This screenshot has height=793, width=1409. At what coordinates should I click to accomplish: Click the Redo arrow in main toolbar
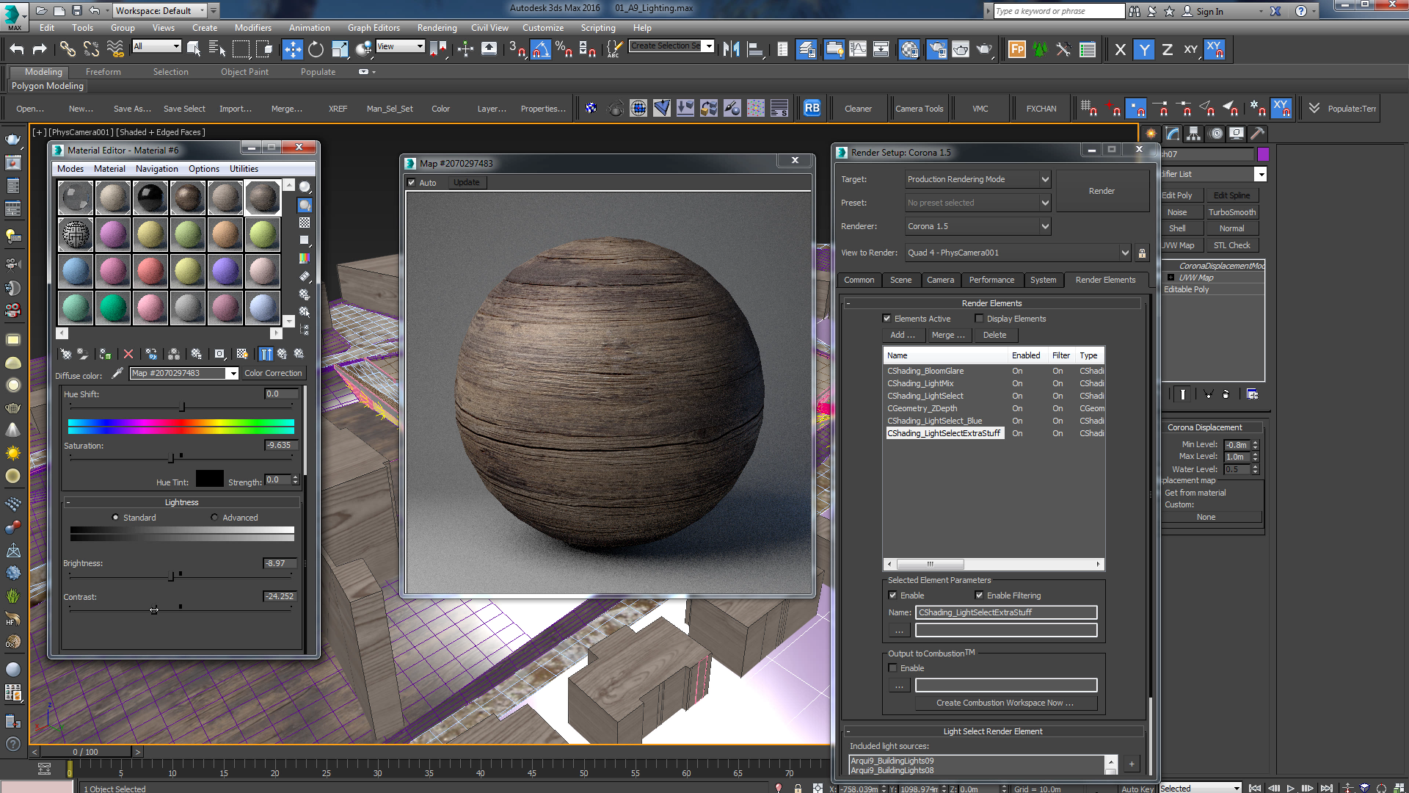tap(40, 49)
